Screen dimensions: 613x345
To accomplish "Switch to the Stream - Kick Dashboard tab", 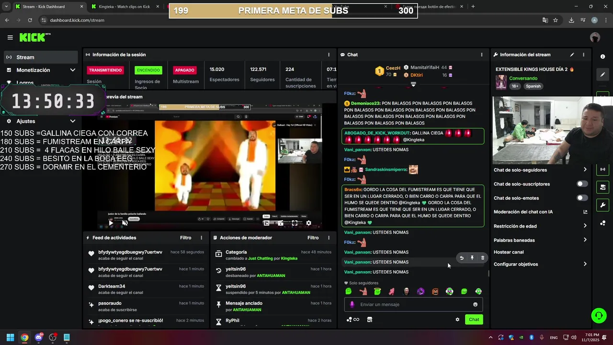I will pyautogui.click(x=49, y=7).
